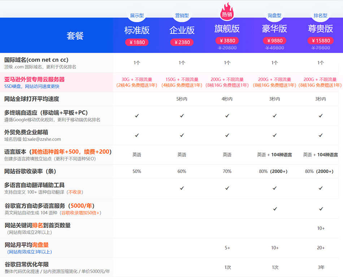
Task: Click 标准版 checkmark in 多终端自适应 row
Action: 137,115
